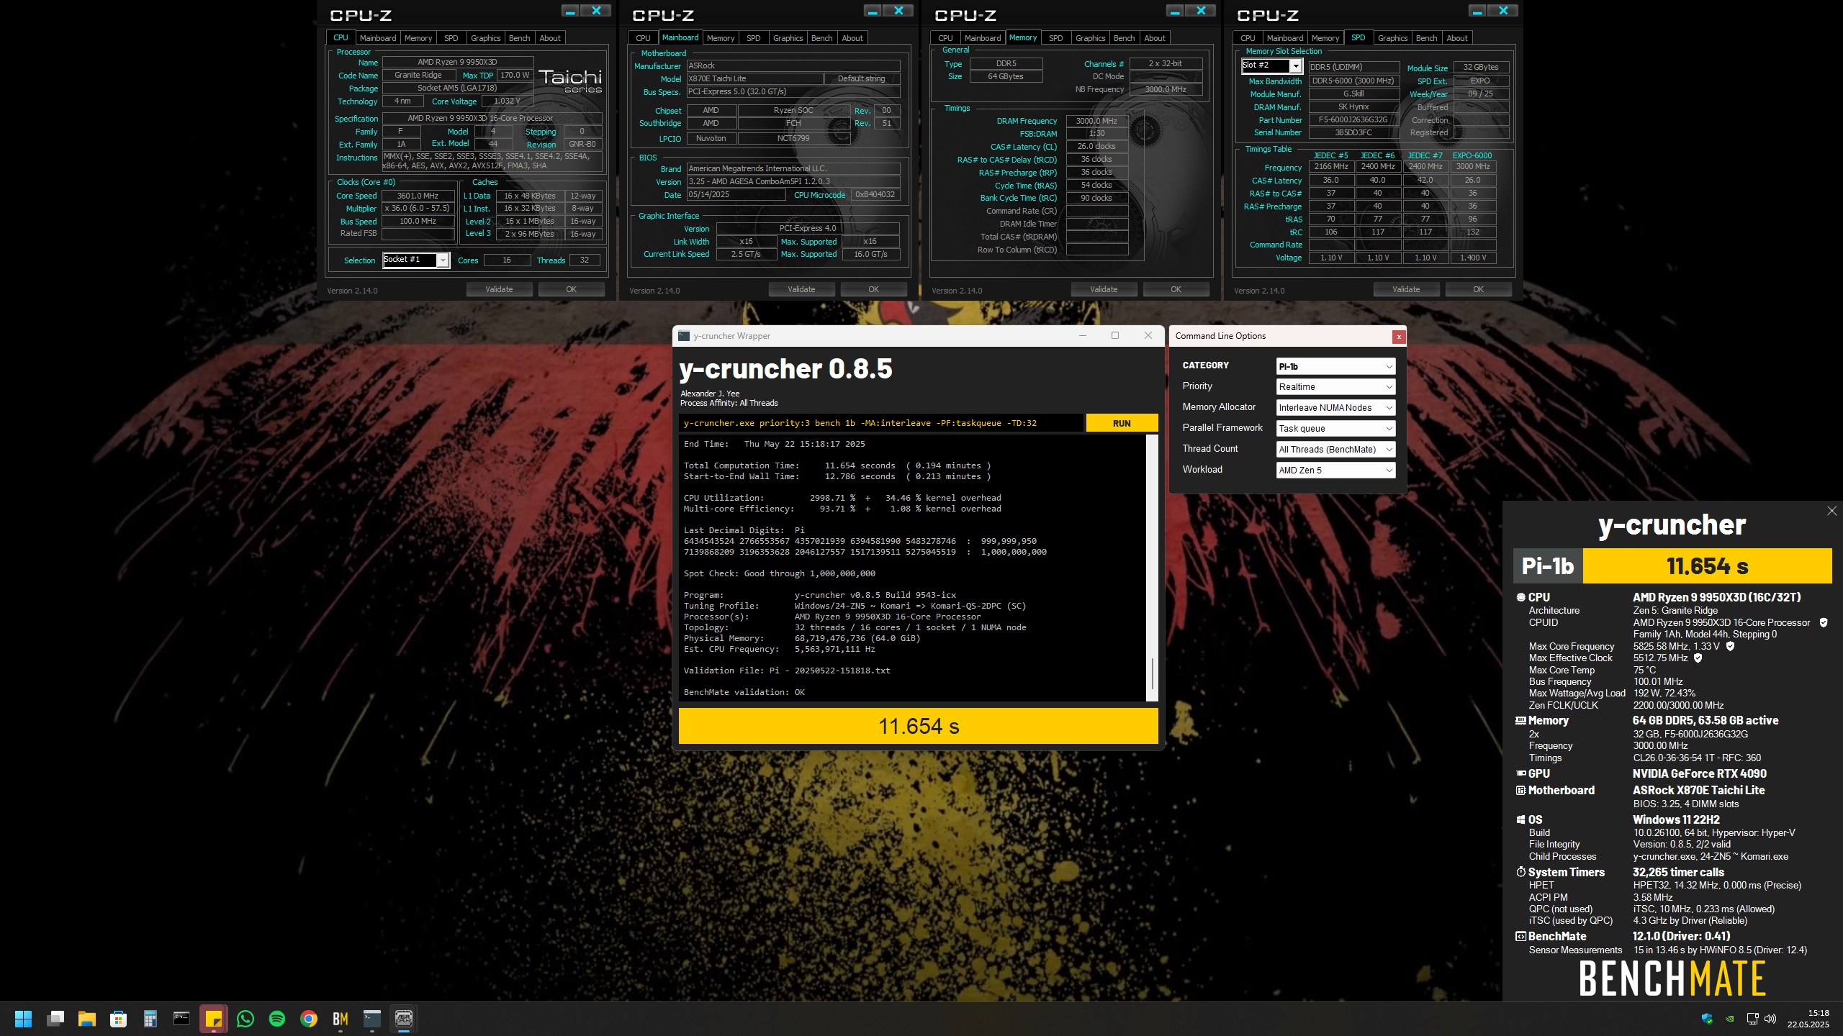The width and height of the screenshot is (1843, 1036).
Task: Open NVIDIA tray icon
Action: pos(1729,1019)
